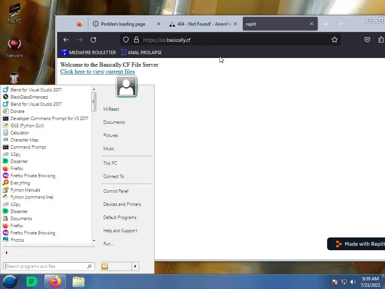Click the search magnifier in Start menu
This screenshot has width=385, height=289.
point(89,266)
